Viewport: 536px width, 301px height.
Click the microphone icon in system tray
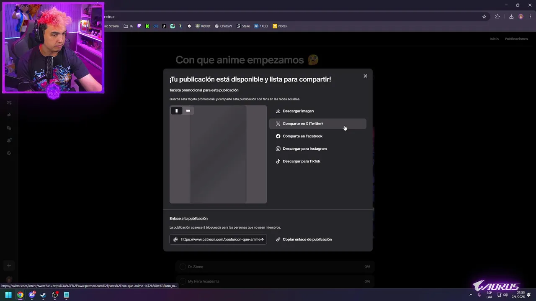click(x=479, y=295)
